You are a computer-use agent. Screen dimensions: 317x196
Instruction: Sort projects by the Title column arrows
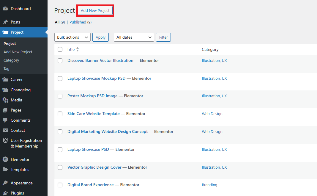78,49
